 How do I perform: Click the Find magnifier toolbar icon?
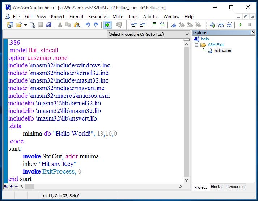coord(119,25)
